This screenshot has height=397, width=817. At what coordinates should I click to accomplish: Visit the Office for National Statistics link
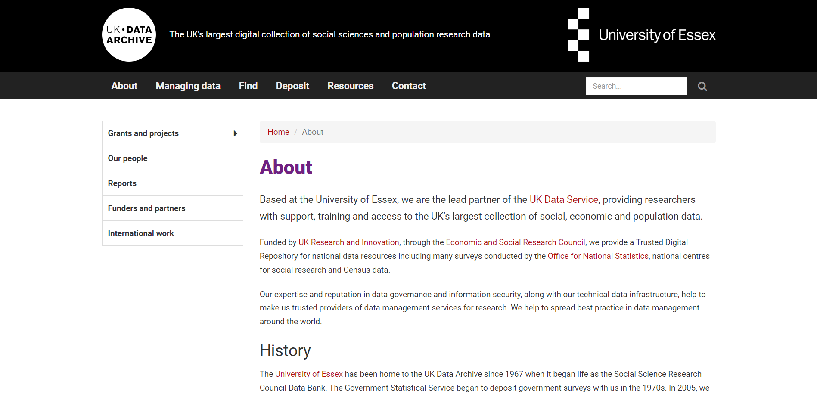(597, 256)
